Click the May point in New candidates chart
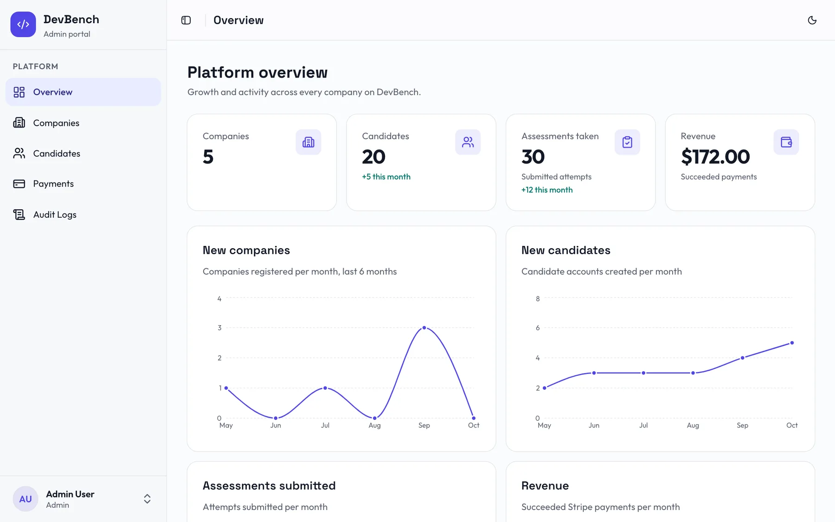 [545, 388]
